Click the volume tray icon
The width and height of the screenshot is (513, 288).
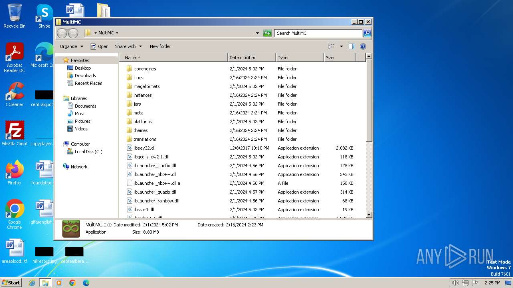pos(455,283)
